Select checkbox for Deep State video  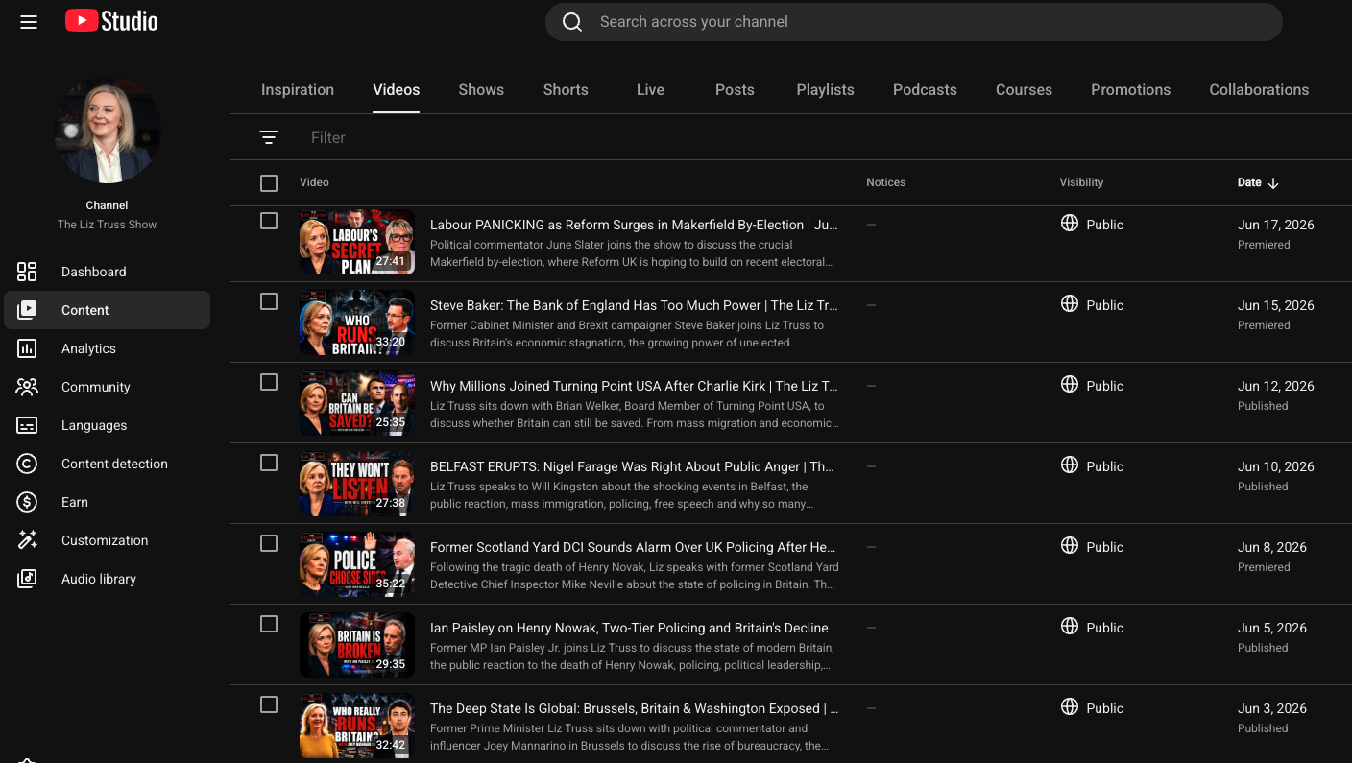pyautogui.click(x=269, y=704)
